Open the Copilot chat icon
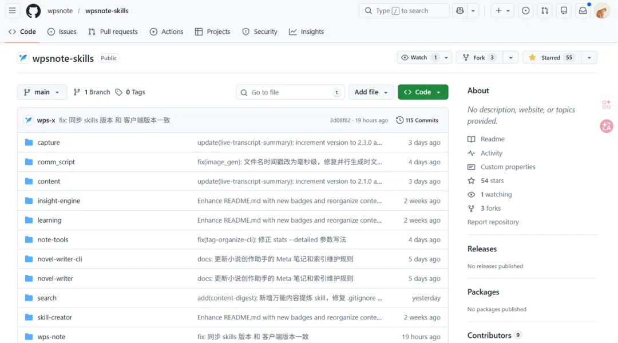The image size is (618, 343). (460, 11)
